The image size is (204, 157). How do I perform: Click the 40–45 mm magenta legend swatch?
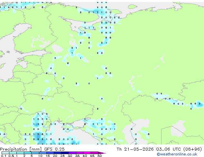pyautogui.click(x=87, y=153)
